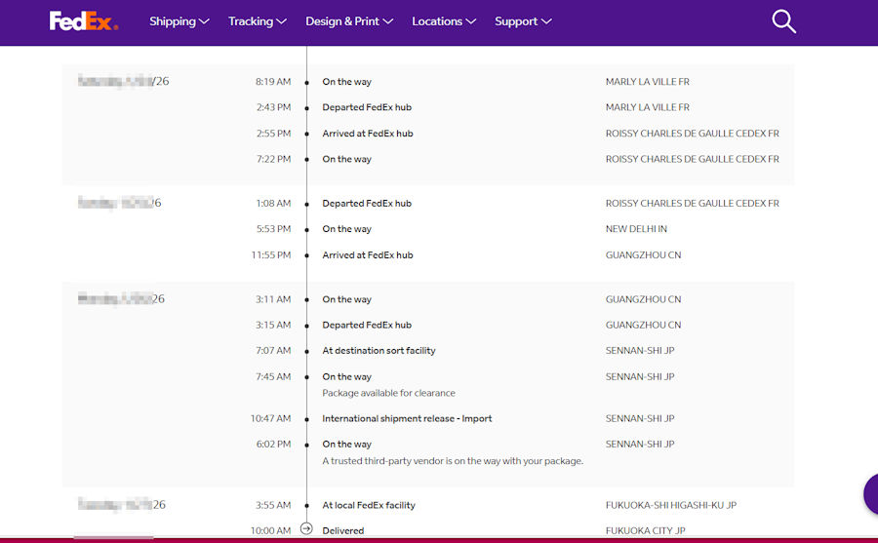Open the Support menu
Viewport: 878px width, 543px height.
click(522, 21)
